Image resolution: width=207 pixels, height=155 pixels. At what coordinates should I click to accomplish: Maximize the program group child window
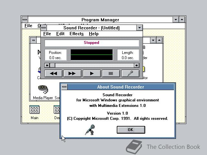[159, 40]
